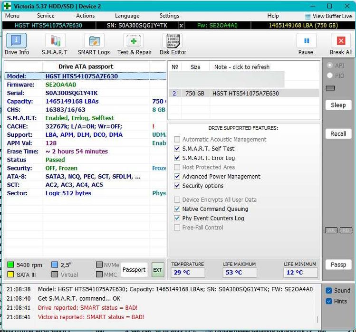The image size is (356, 332).
Task: Click the LIFE MAXIMUM 53 °C field
Action: 240,272
